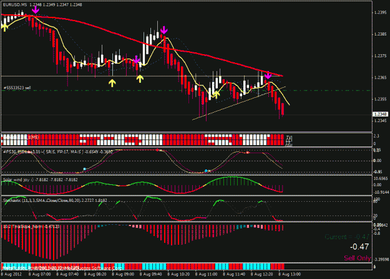The width and height of the screenshot is (390, 279).
Task: Click the 1.2395 price axis label
Action: (381, 12)
